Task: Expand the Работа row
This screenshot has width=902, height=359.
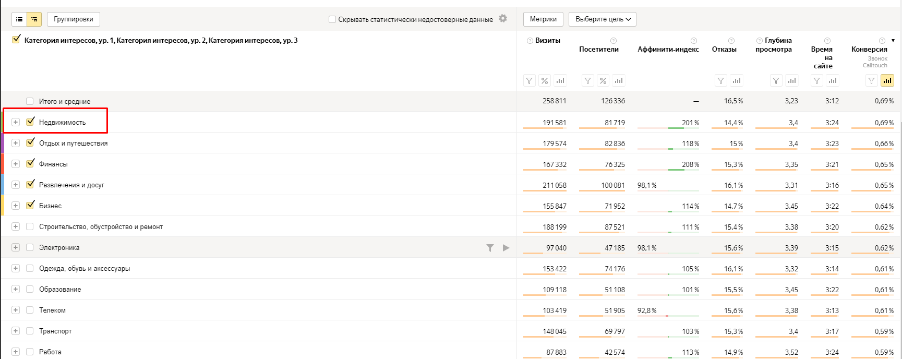Action: coord(16,352)
